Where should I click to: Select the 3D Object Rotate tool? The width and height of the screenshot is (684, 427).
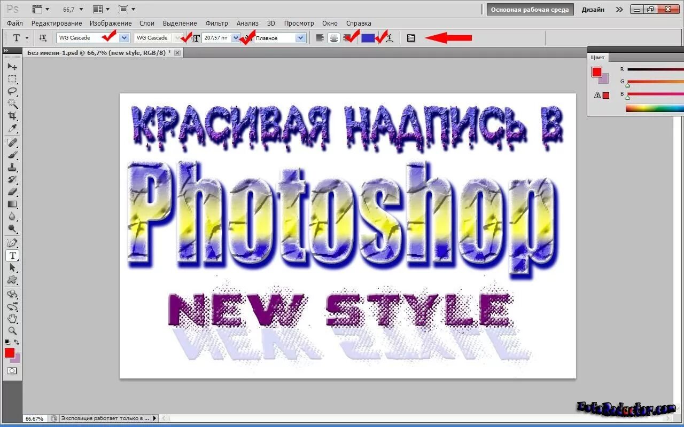coord(12,294)
